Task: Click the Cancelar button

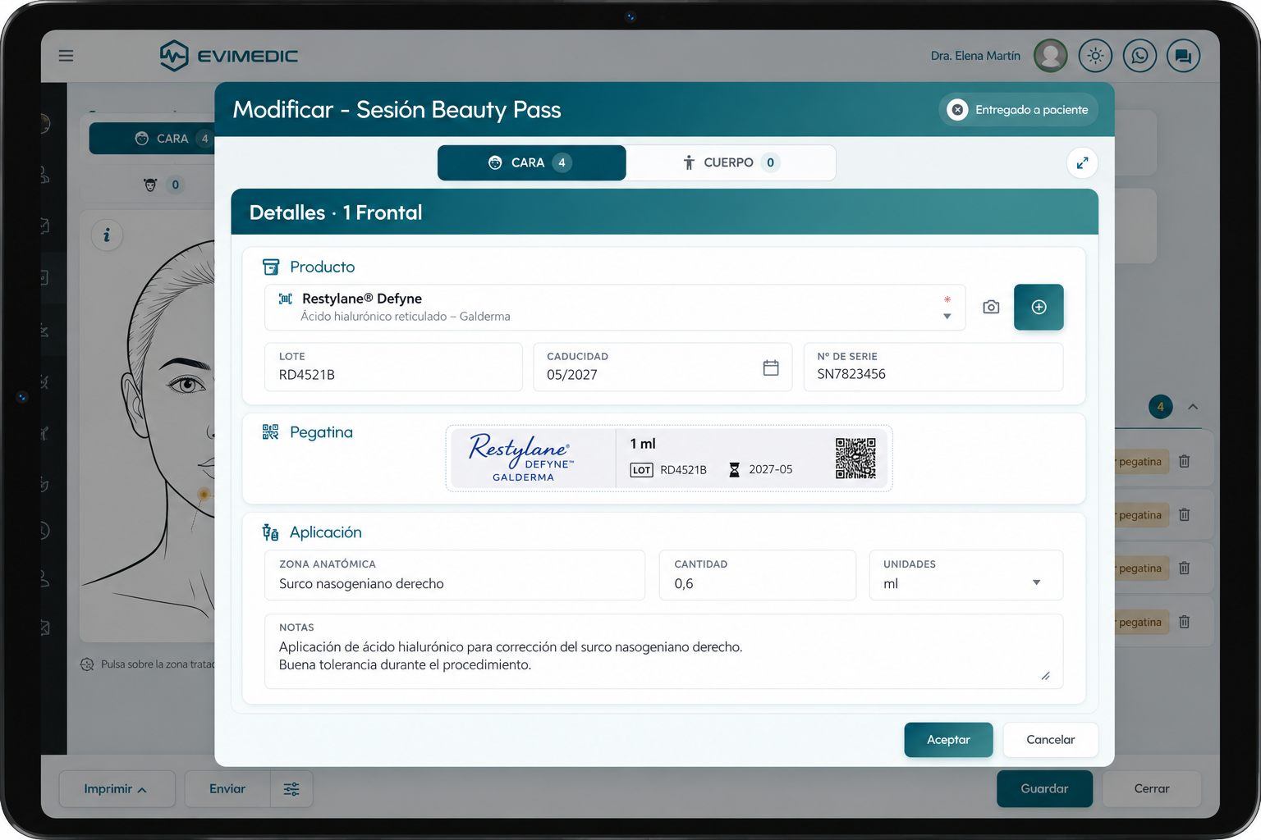Action: [1050, 740]
